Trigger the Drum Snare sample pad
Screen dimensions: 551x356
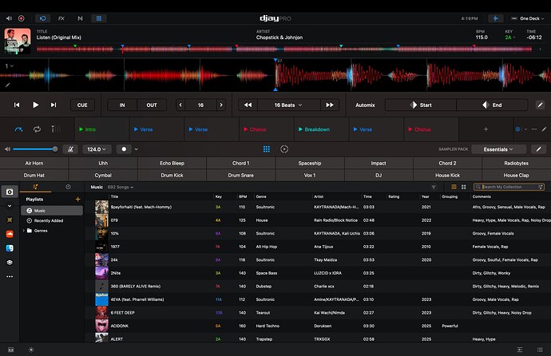pos(240,175)
